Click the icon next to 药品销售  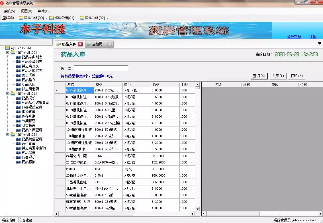click(x=18, y=153)
